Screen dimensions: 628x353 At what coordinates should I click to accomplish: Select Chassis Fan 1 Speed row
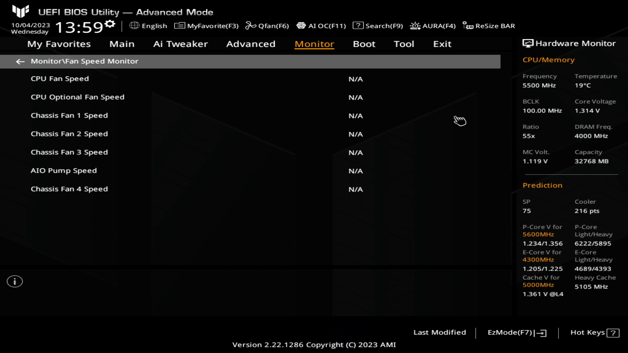[x=250, y=115]
